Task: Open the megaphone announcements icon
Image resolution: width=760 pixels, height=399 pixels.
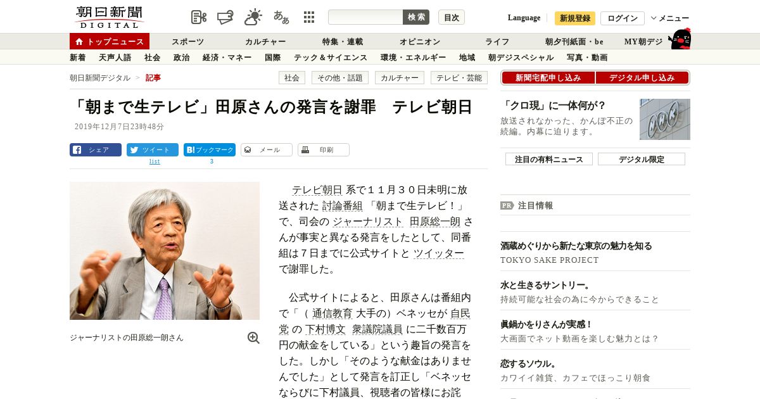Action: pyautogui.click(x=225, y=17)
